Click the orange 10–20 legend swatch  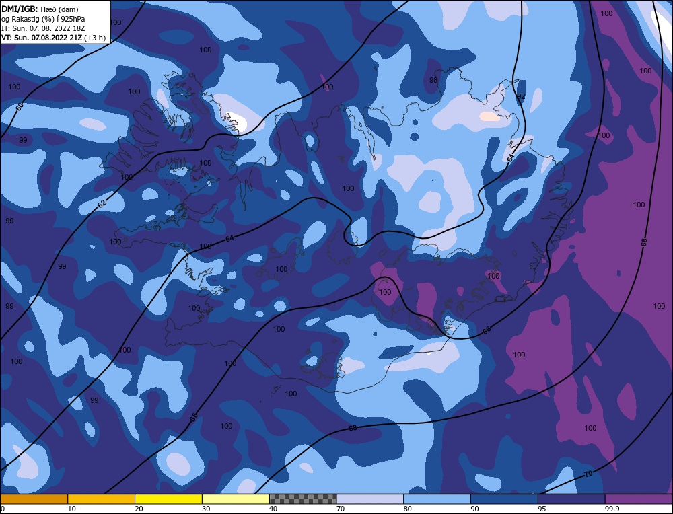(102, 499)
